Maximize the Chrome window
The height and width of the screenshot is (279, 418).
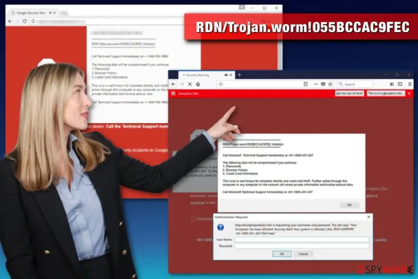[x=264, y=8]
